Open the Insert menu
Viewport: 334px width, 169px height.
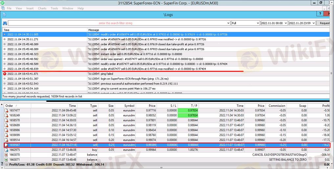pos(30,8)
